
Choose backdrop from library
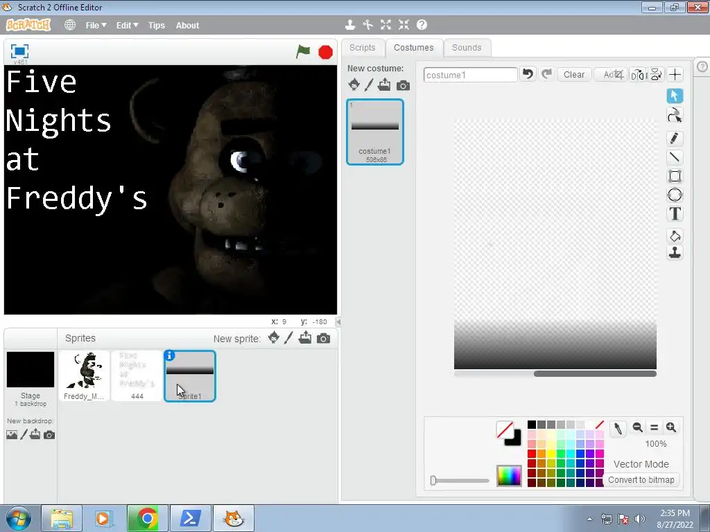[x=12, y=435]
